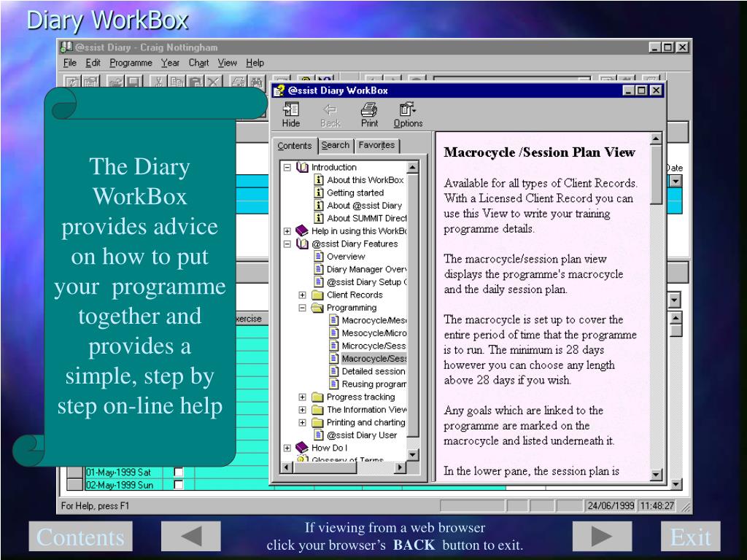Image resolution: width=747 pixels, height=560 pixels.
Task: Expand 'Help in using this WorkBox' node
Action: coord(287,231)
